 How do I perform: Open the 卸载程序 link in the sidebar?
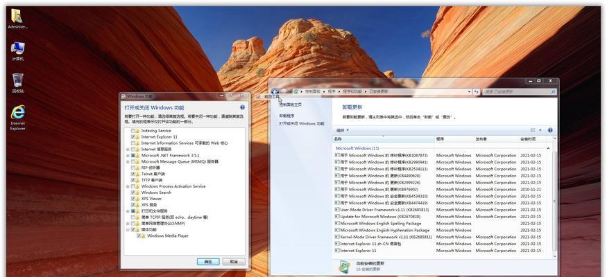(x=287, y=116)
